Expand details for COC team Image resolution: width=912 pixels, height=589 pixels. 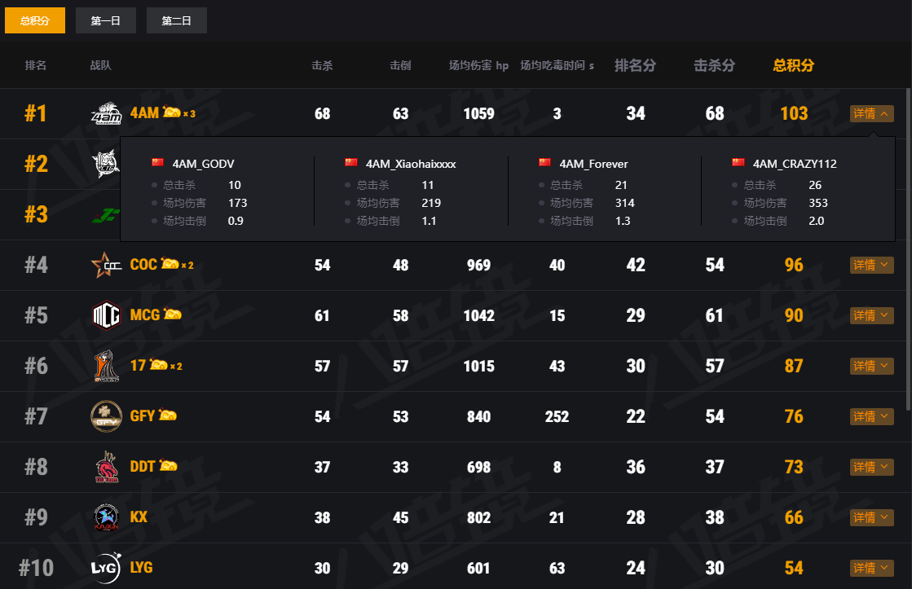pyautogui.click(x=871, y=265)
